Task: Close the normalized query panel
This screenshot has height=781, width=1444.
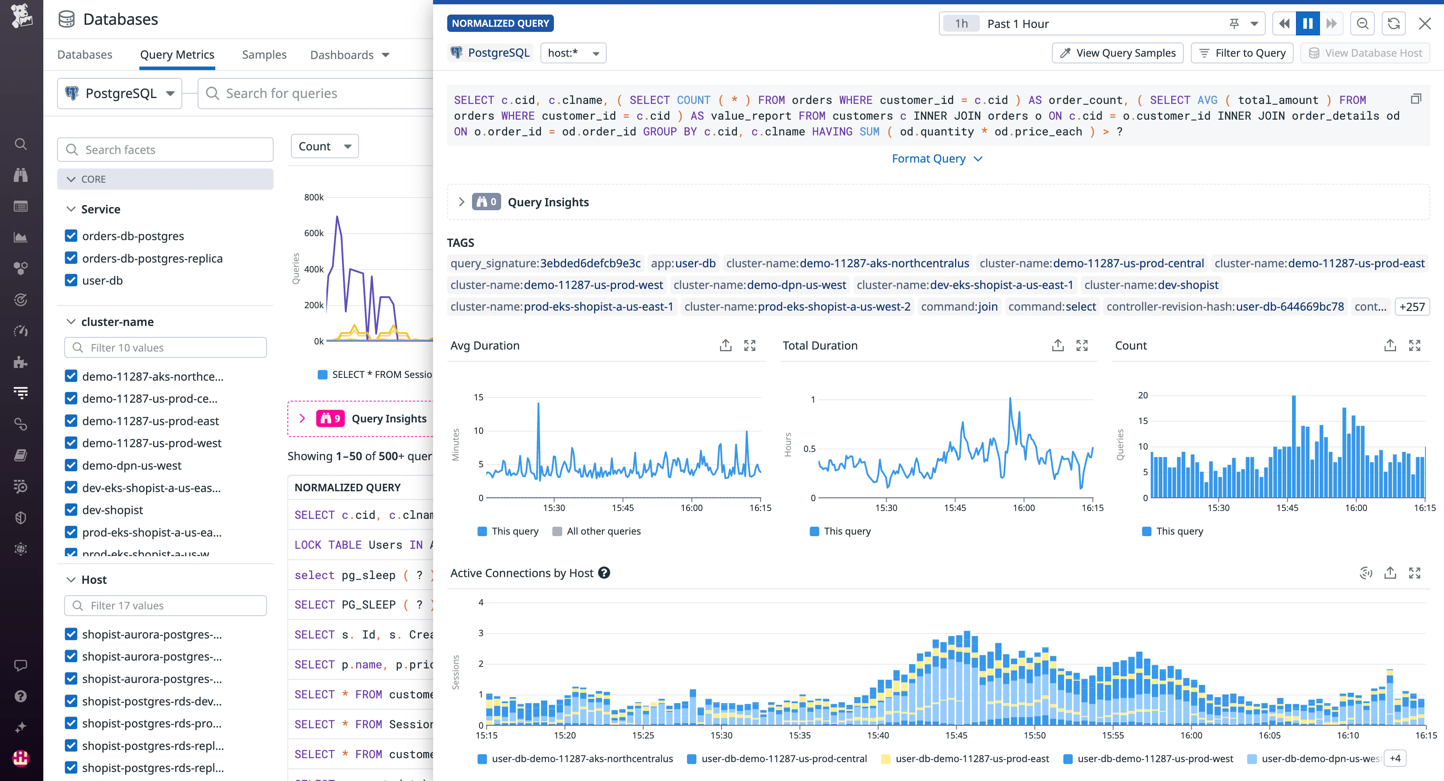Action: pyautogui.click(x=1425, y=24)
